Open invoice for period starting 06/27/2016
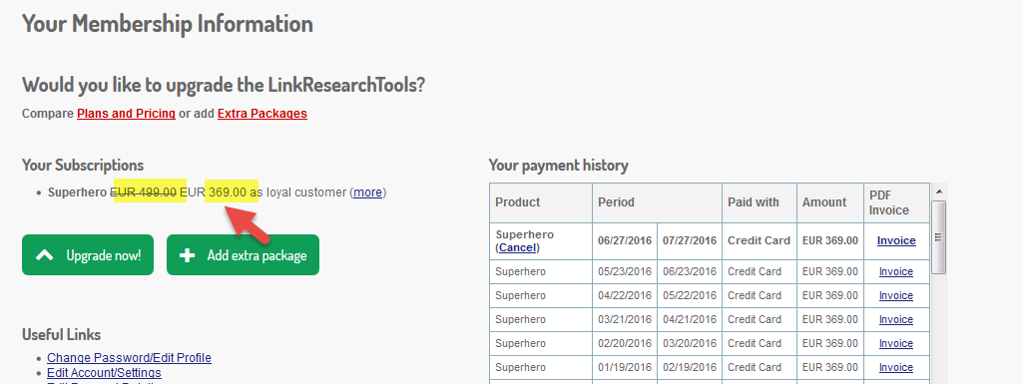 896,240
